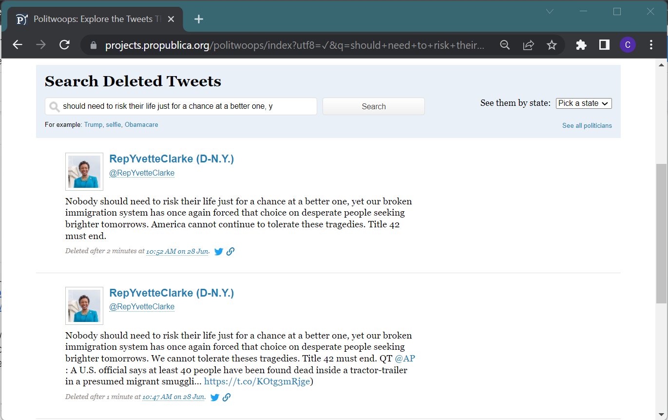668x420 pixels.
Task: Click second RepYvetteClarke (D-N.Y.) name heading
Action: point(172,293)
